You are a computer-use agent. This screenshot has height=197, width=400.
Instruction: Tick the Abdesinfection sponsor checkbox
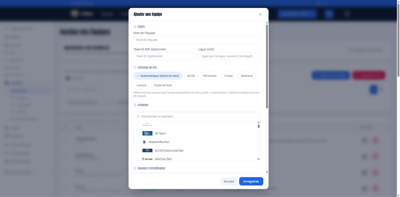(x=138, y=142)
